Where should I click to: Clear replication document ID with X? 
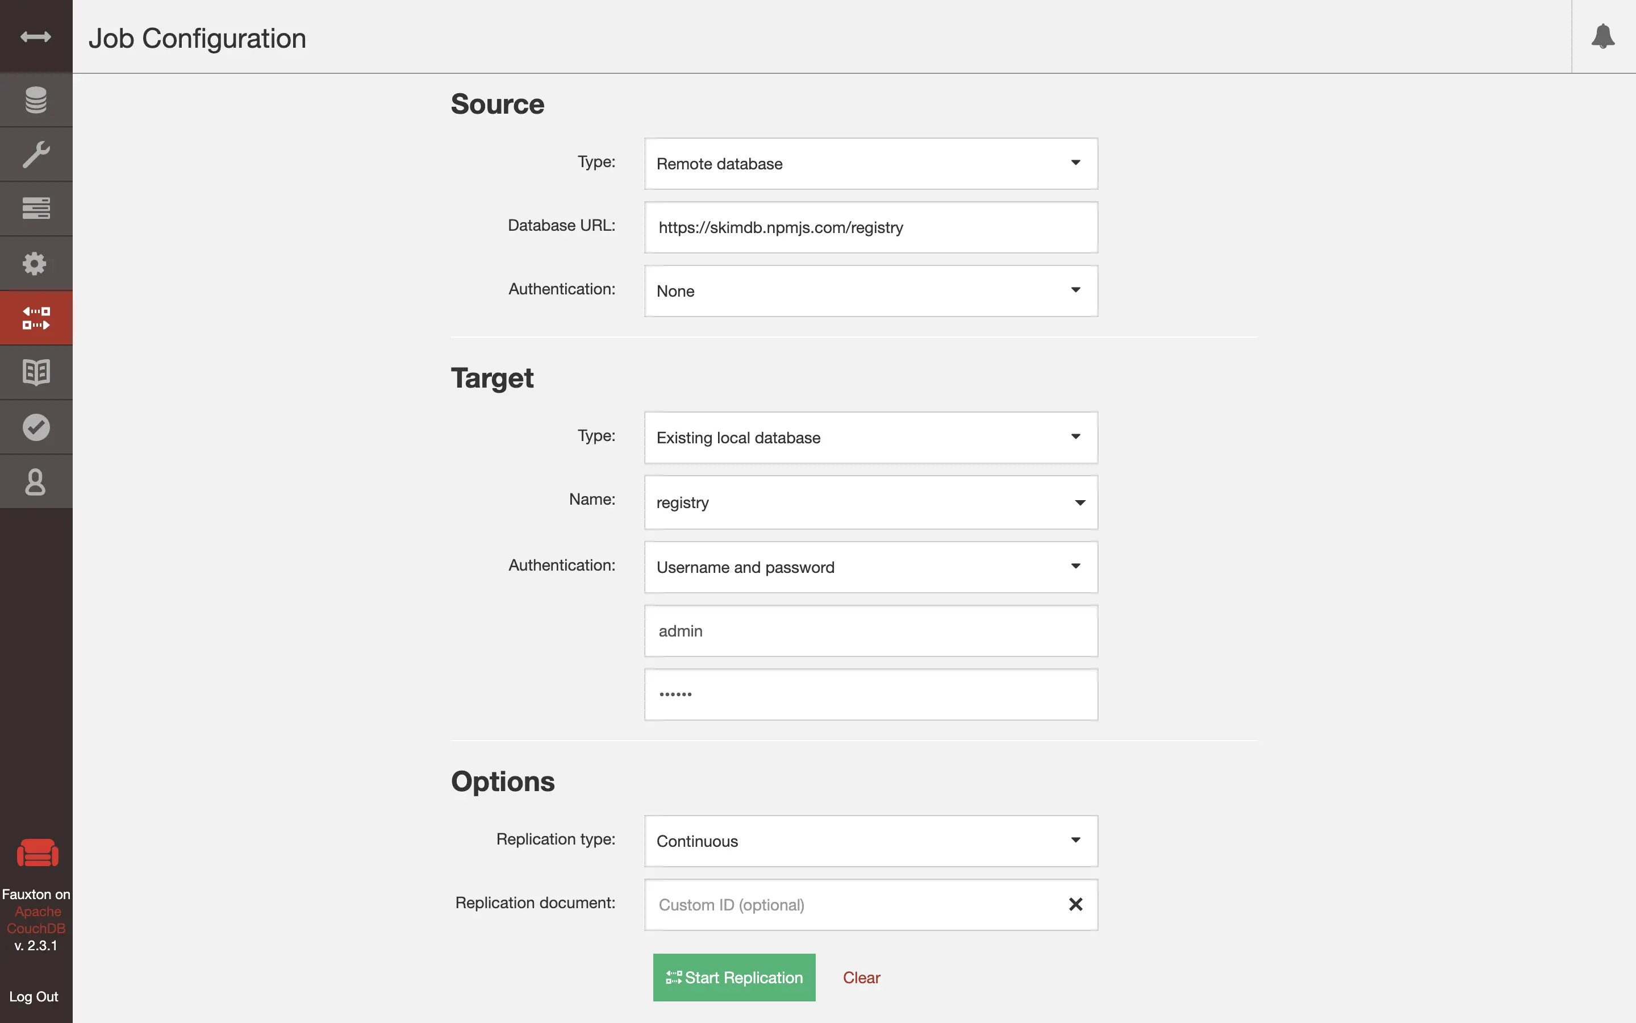[x=1075, y=904]
